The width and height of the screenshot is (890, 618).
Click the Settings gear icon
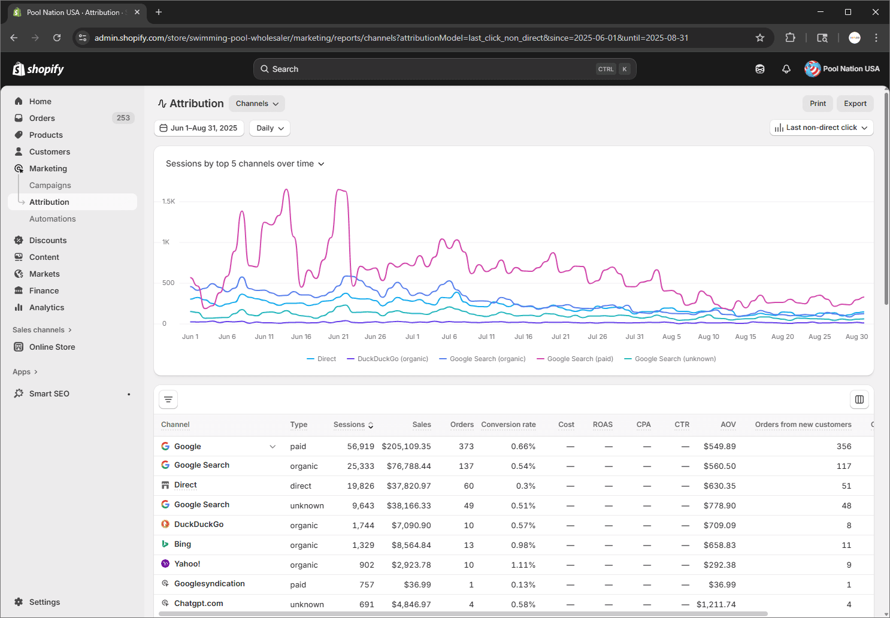[x=19, y=602]
